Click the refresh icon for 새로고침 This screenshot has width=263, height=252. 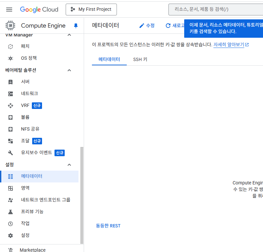pyautogui.click(x=168, y=26)
